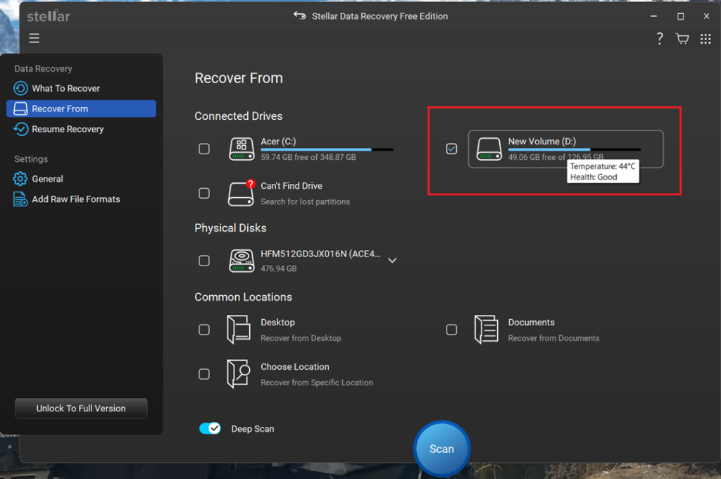
Task: Click the New Volume (D:) usage bar
Action: (x=575, y=149)
